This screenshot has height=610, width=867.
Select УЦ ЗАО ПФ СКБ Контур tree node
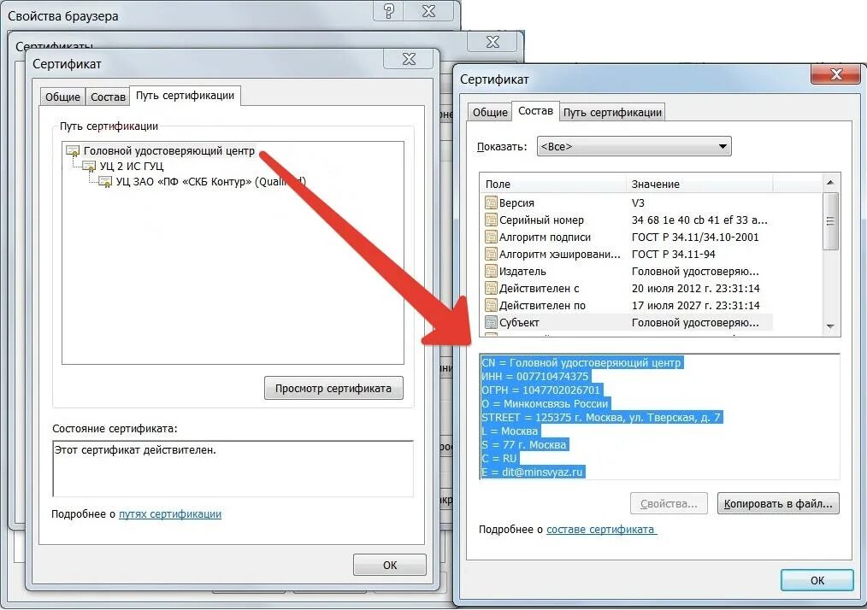(x=210, y=182)
